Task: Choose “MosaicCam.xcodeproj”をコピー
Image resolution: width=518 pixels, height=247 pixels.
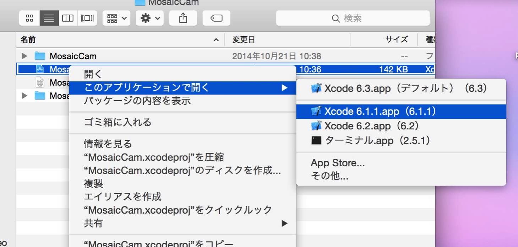Action: pyautogui.click(x=182, y=243)
